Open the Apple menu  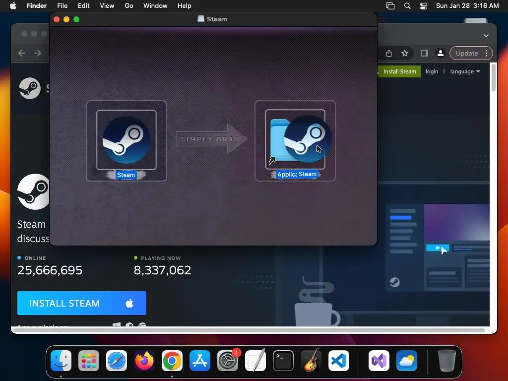click(13, 6)
